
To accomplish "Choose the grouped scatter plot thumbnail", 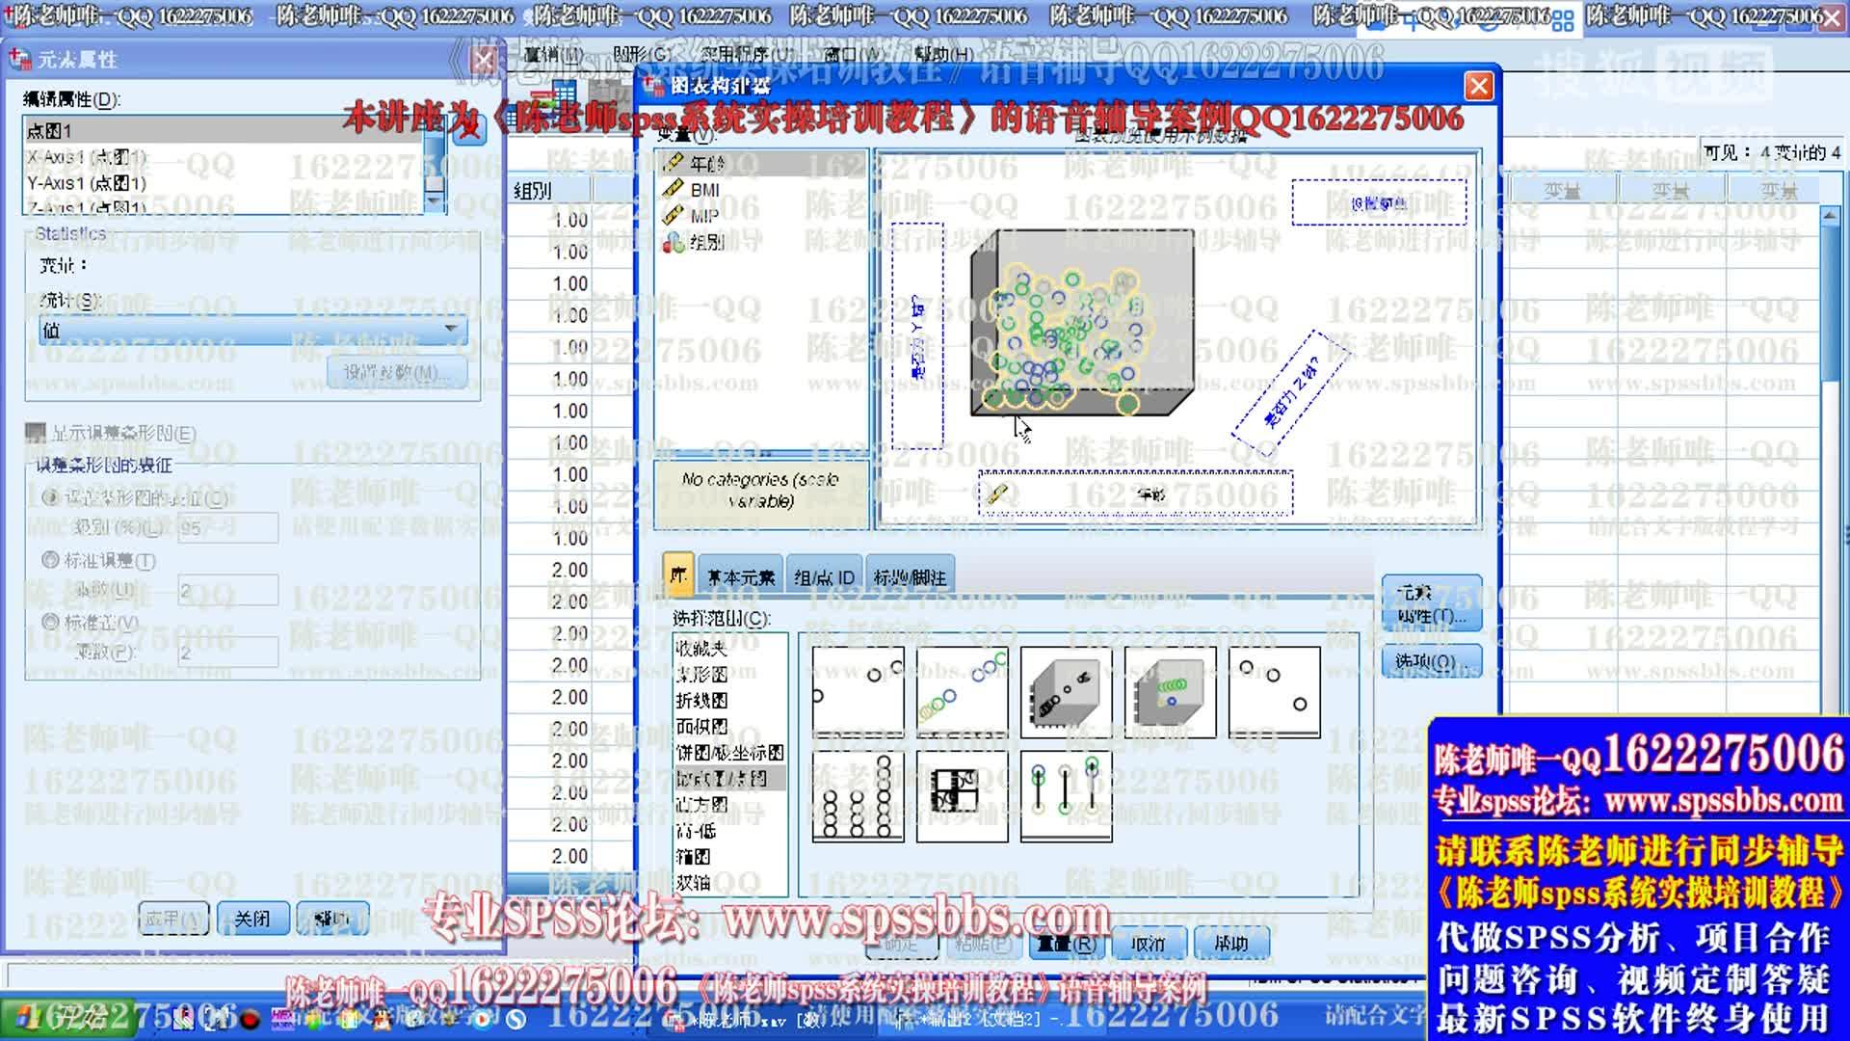I will click(962, 692).
